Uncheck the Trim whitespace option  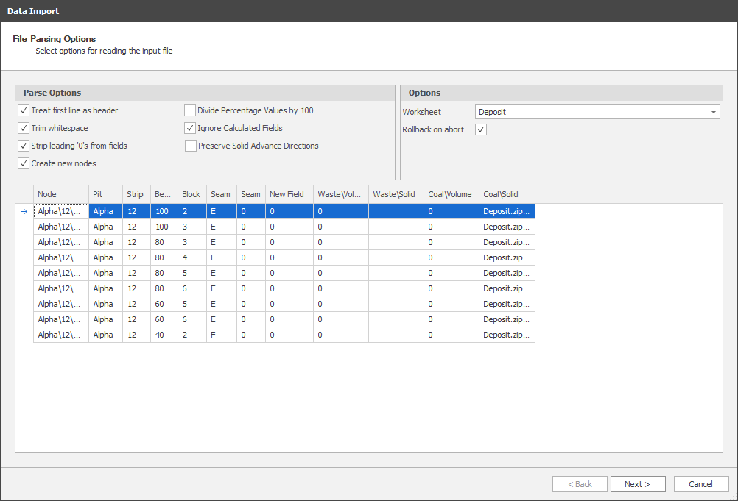(24, 128)
